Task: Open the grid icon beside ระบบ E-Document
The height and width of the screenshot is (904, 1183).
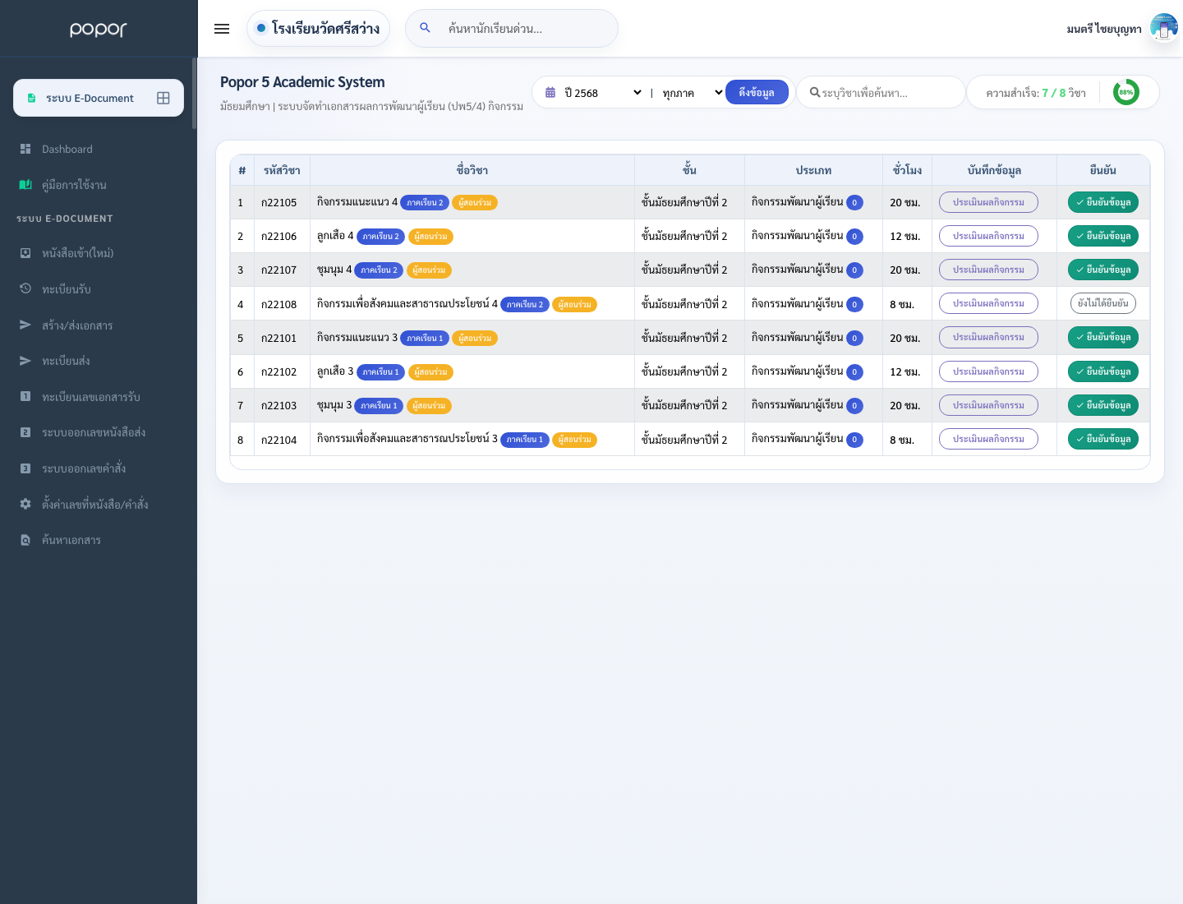Action: tap(163, 98)
